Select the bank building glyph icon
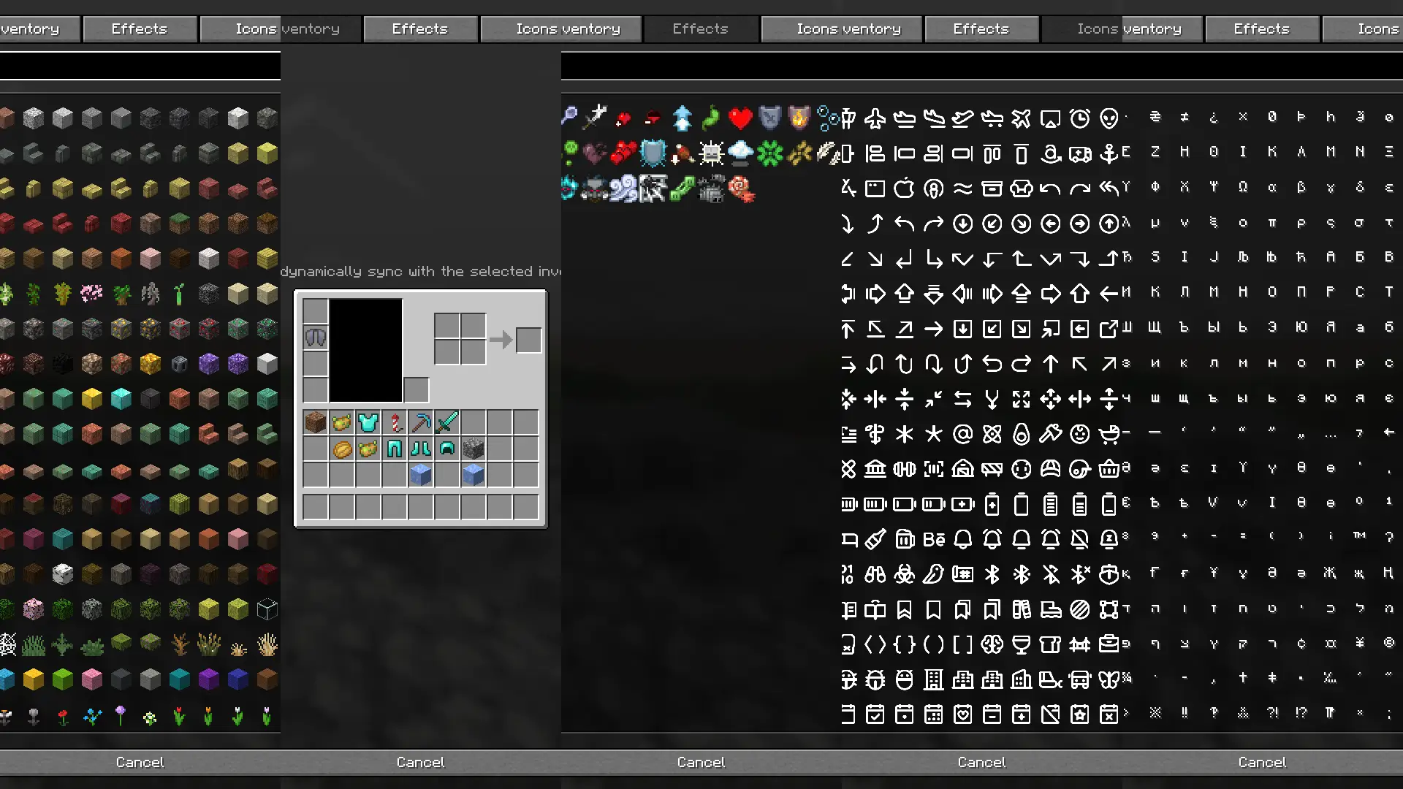1403x789 pixels. click(875, 468)
